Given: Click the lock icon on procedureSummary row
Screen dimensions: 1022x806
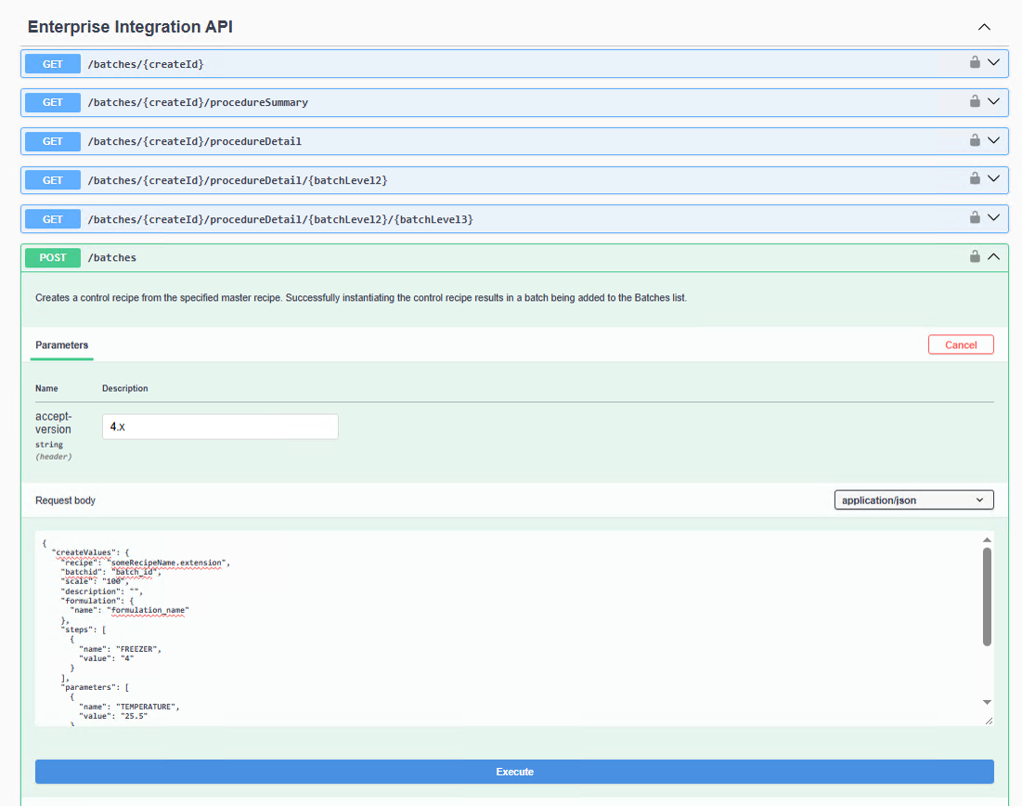Looking at the screenshot, I should pyautogui.click(x=975, y=100).
